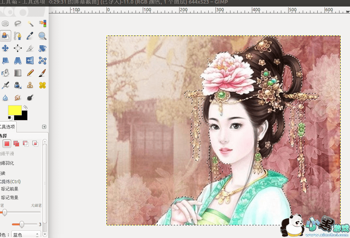
Task: Open the tool options tab configuration menu
Action: point(44,127)
